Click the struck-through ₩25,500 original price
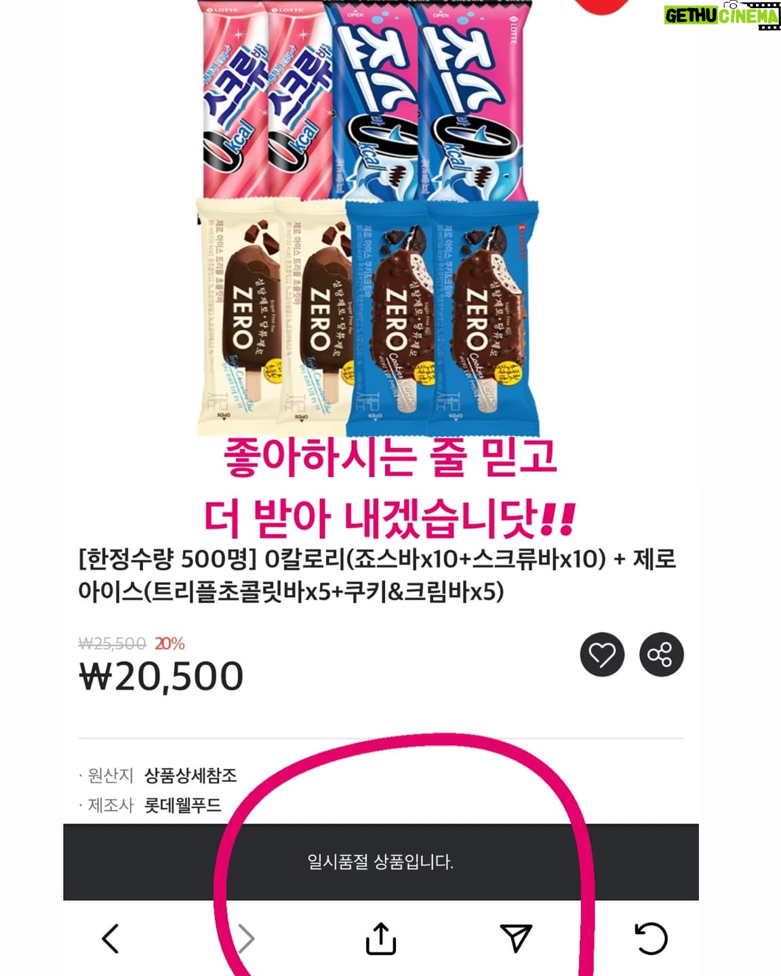This screenshot has height=976, width=781. tap(113, 643)
